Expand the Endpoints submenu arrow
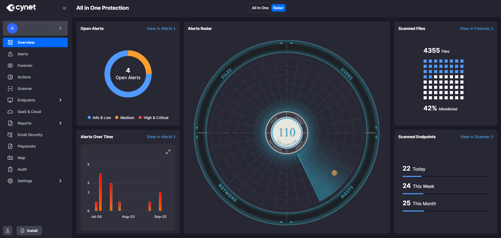Image resolution: width=501 pixels, height=238 pixels. [x=60, y=100]
